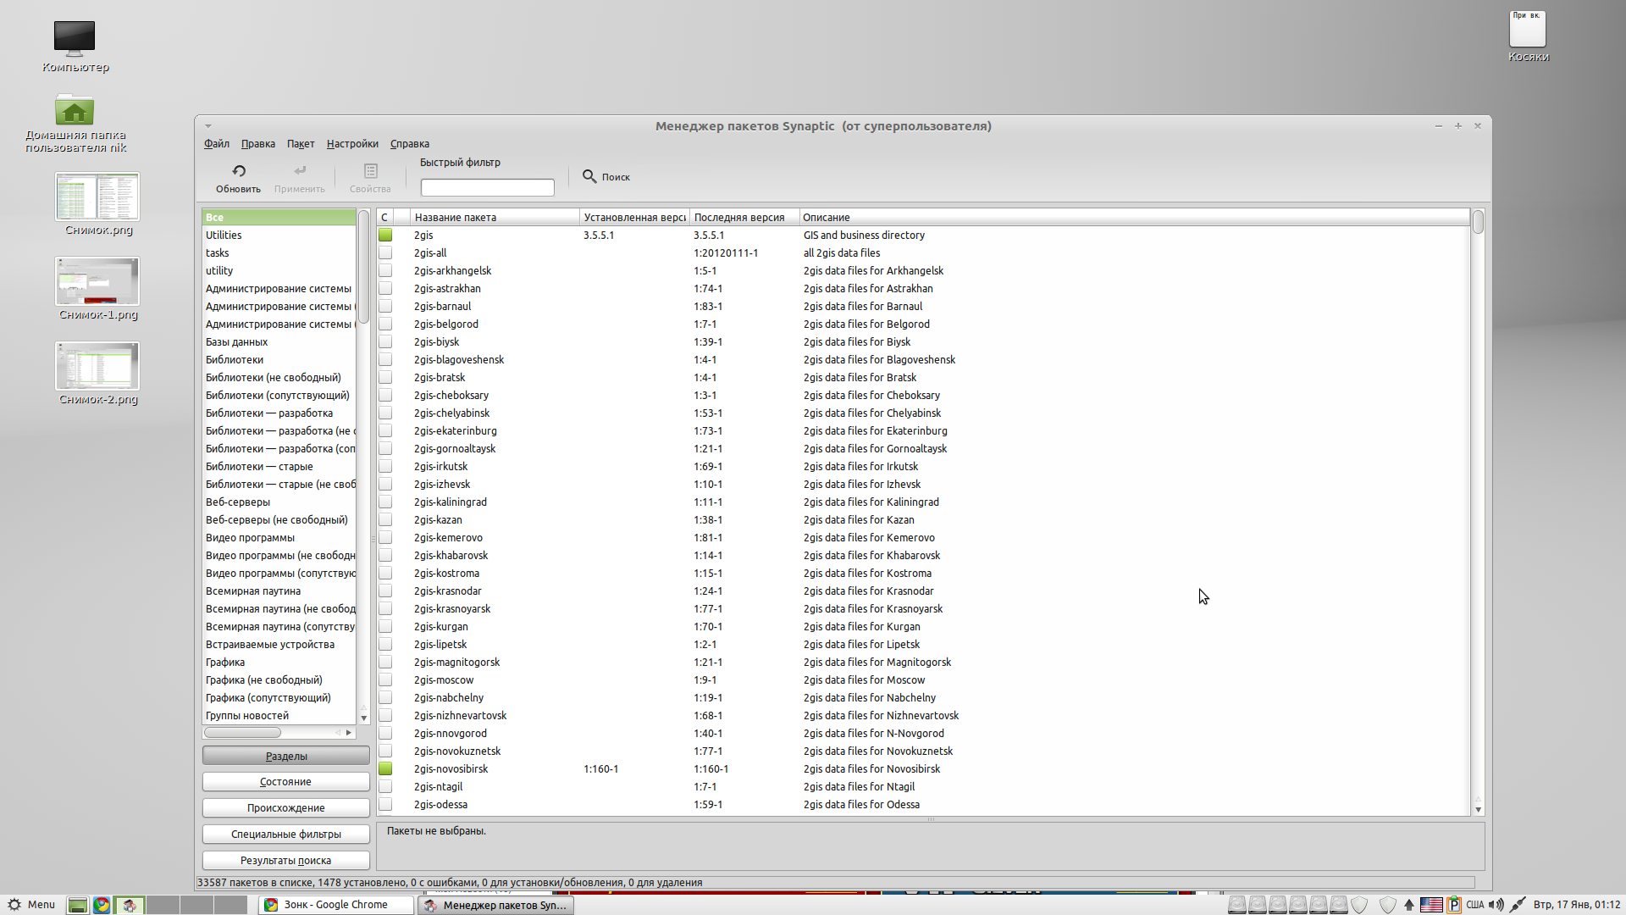
Task: Click the Обновить reload toolbar icon
Action: (239, 171)
